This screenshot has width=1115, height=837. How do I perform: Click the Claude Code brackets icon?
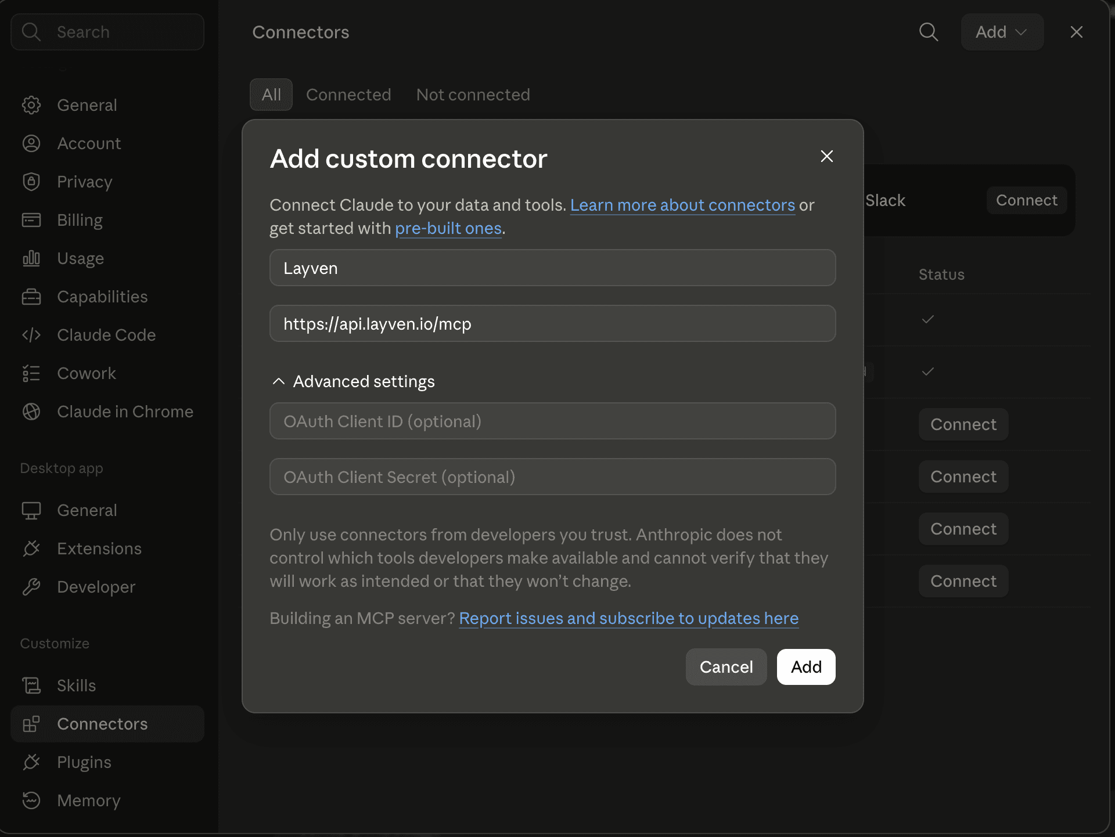coord(31,335)
